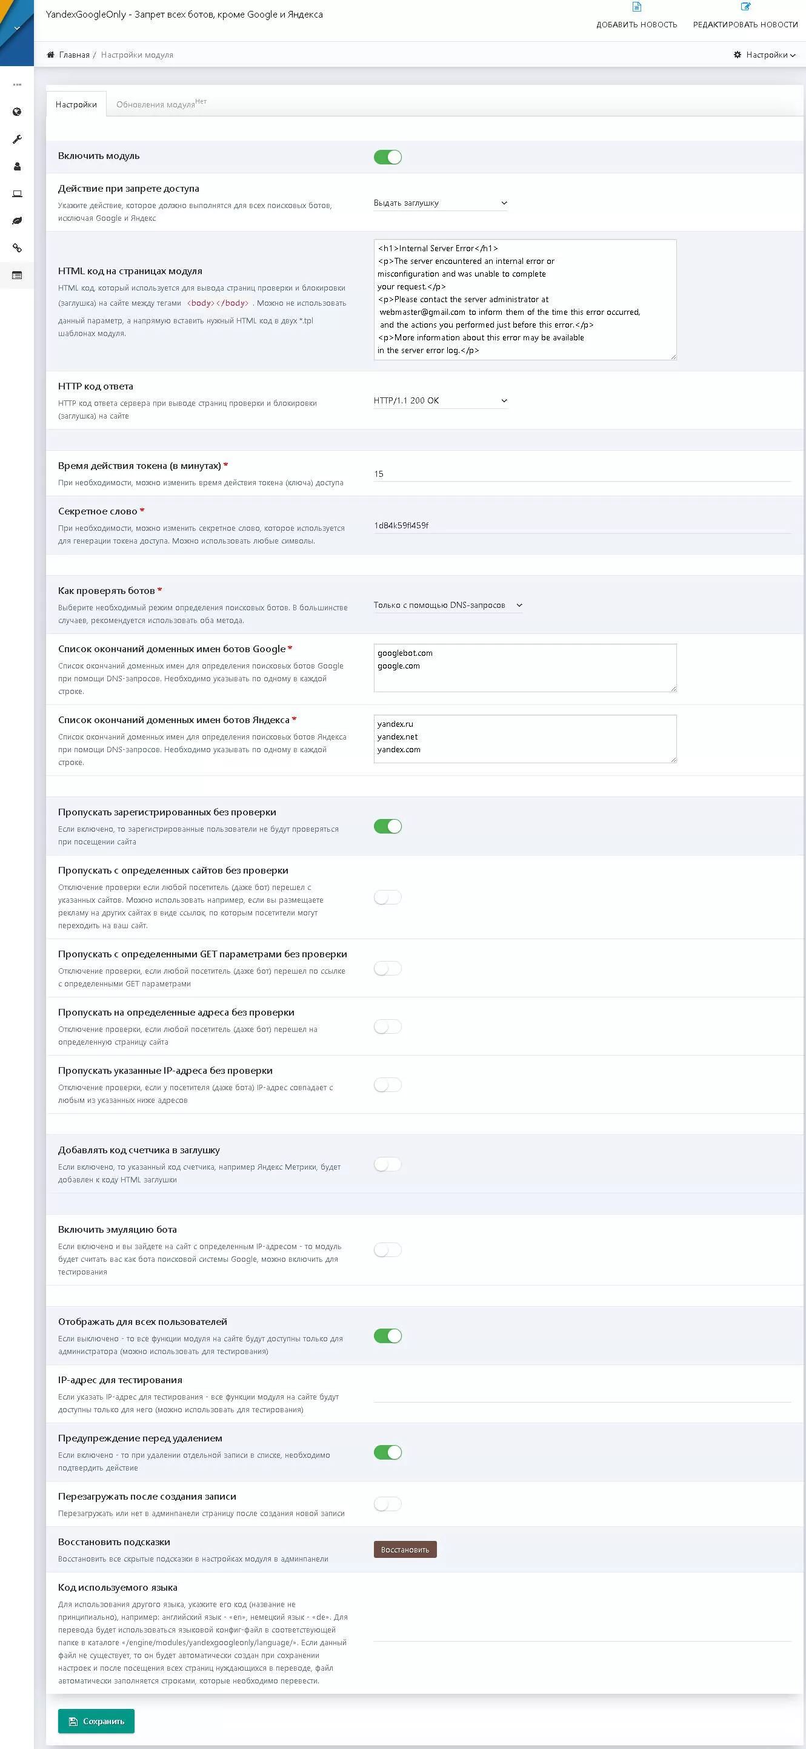Click the chain link sidebar icon

click(17, 248)
